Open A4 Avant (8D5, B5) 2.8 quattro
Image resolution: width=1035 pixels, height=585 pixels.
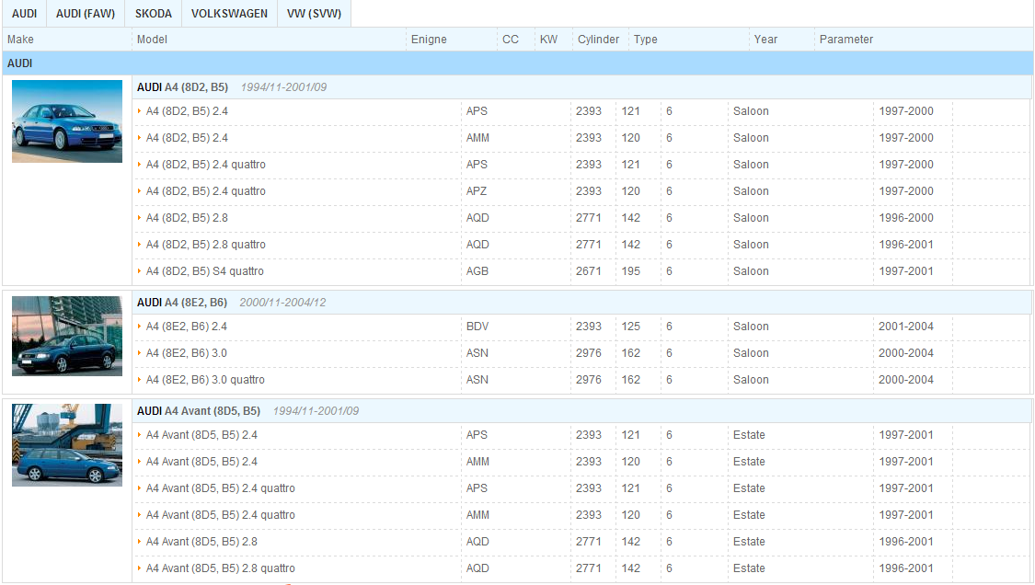tap(221, 568)
